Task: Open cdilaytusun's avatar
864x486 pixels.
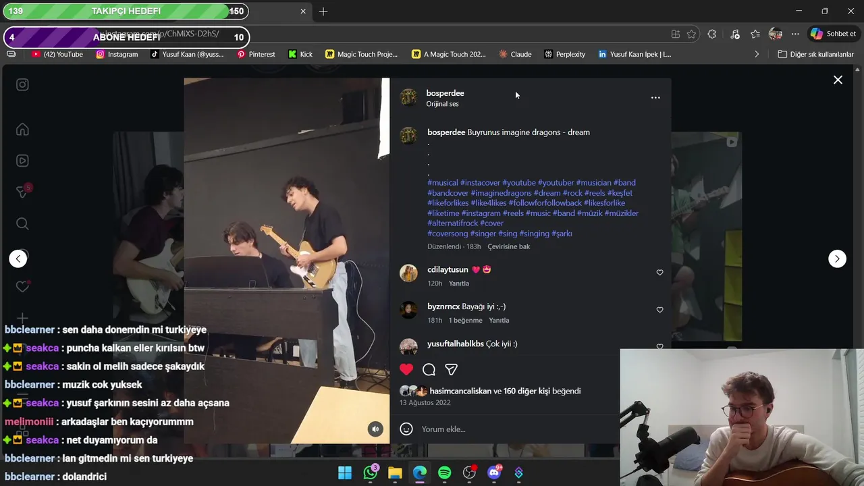Action: [408, 273]
